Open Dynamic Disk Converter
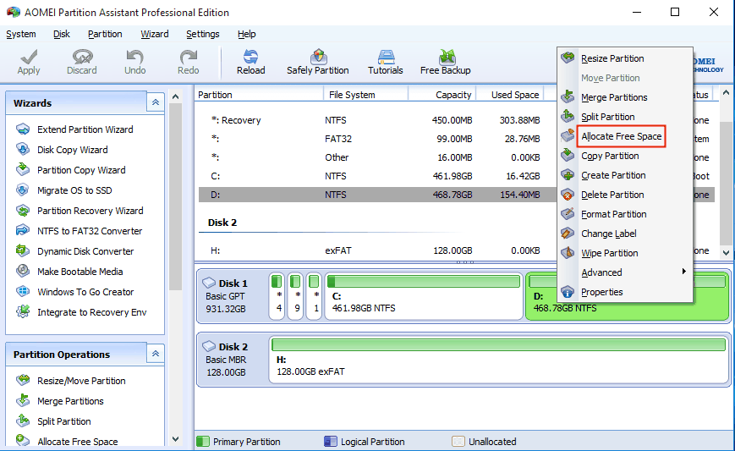The image size is (735, 451). (85, 251)
